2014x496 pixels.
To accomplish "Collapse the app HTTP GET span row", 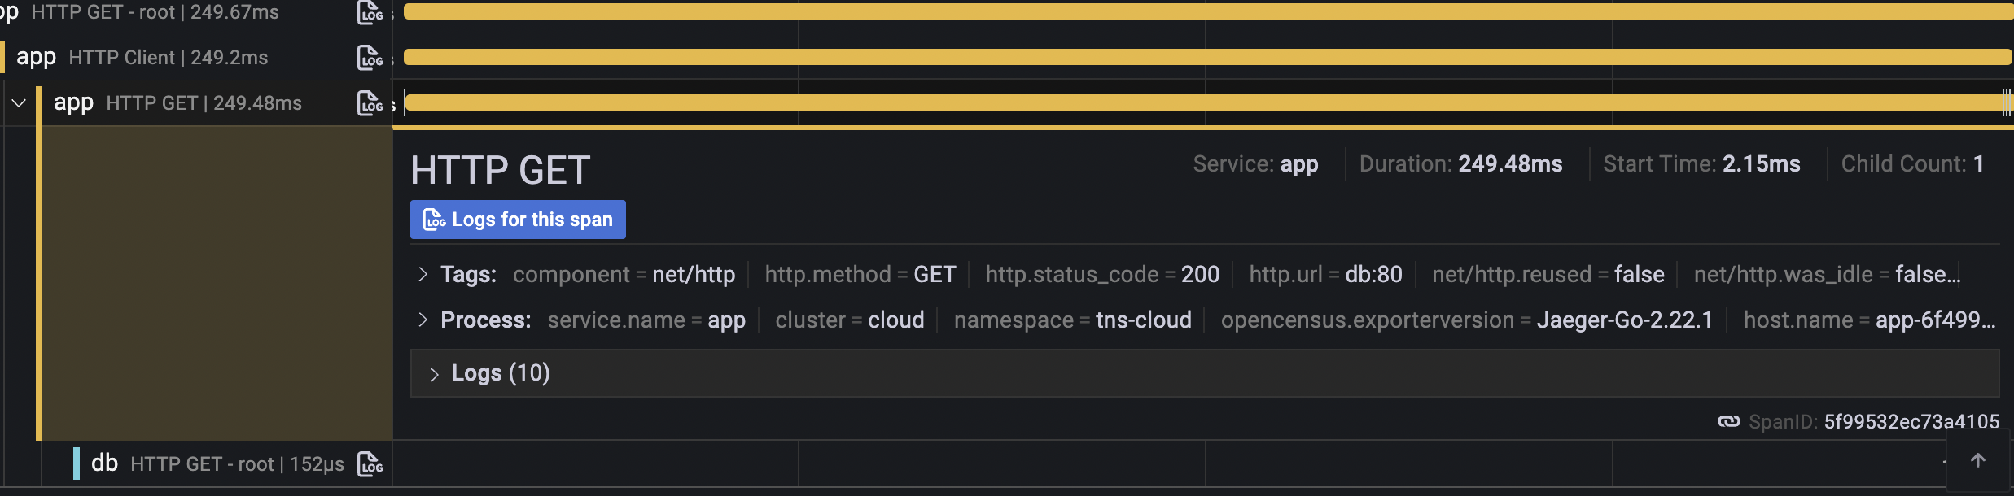I will pyautogui.click(x=18, y=102).
